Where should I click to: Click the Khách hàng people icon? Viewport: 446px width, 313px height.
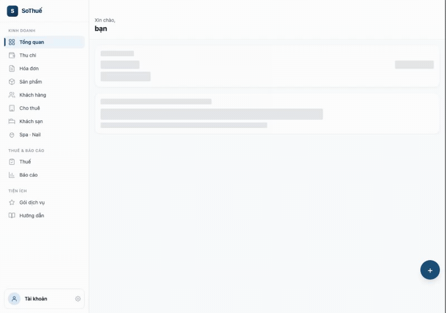click(12, 95)
